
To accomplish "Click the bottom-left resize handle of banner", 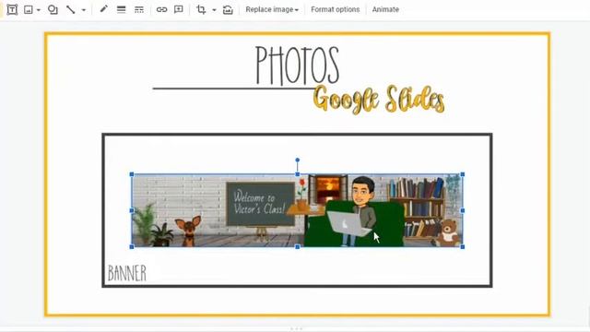I will (x=132, y=247).
